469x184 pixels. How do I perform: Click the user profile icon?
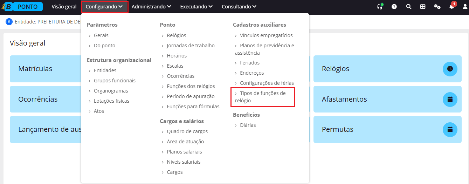click(x=465, y=7)
